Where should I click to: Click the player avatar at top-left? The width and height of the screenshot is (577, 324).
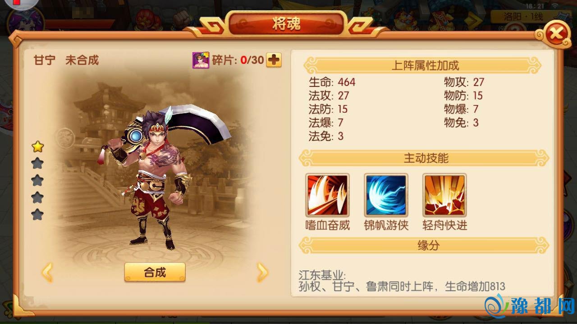point(25,23)
